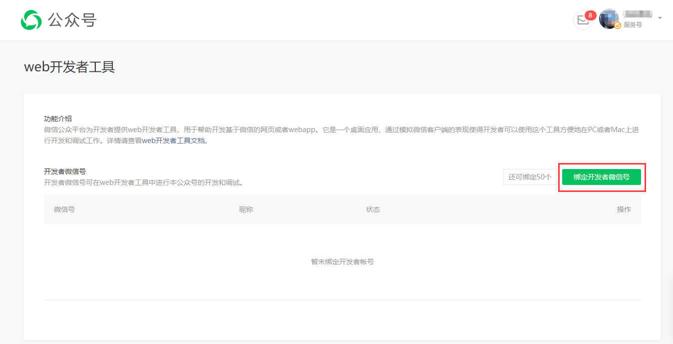Click the 状态 column header

[x=373, y=209]
